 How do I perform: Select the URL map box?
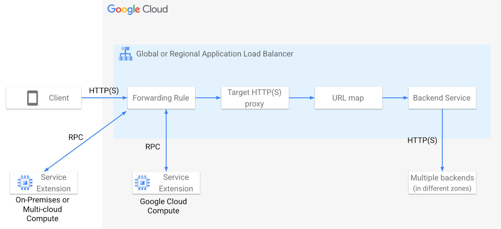tap(348, 98)
